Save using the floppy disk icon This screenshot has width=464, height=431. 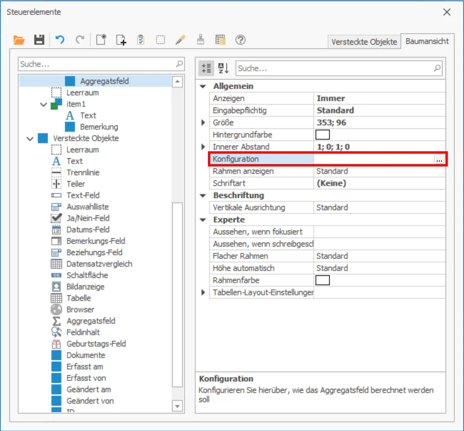(x=39, y=39)
